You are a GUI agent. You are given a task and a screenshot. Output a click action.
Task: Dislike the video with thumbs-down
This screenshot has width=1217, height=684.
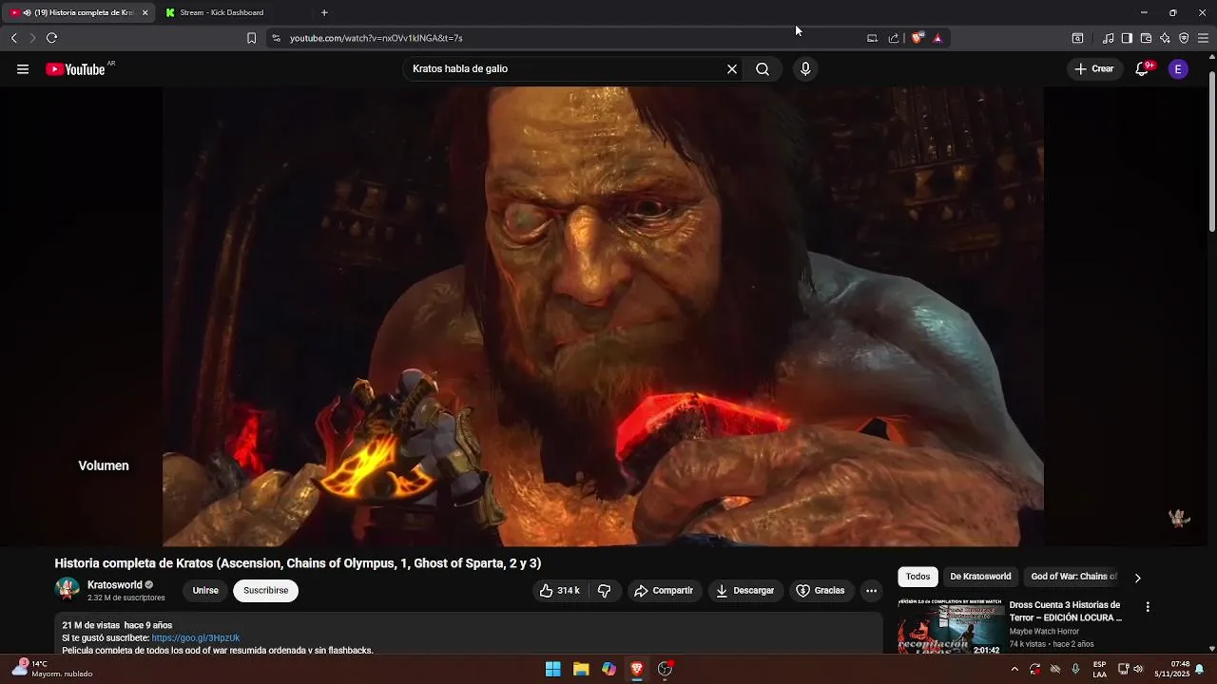605,591
